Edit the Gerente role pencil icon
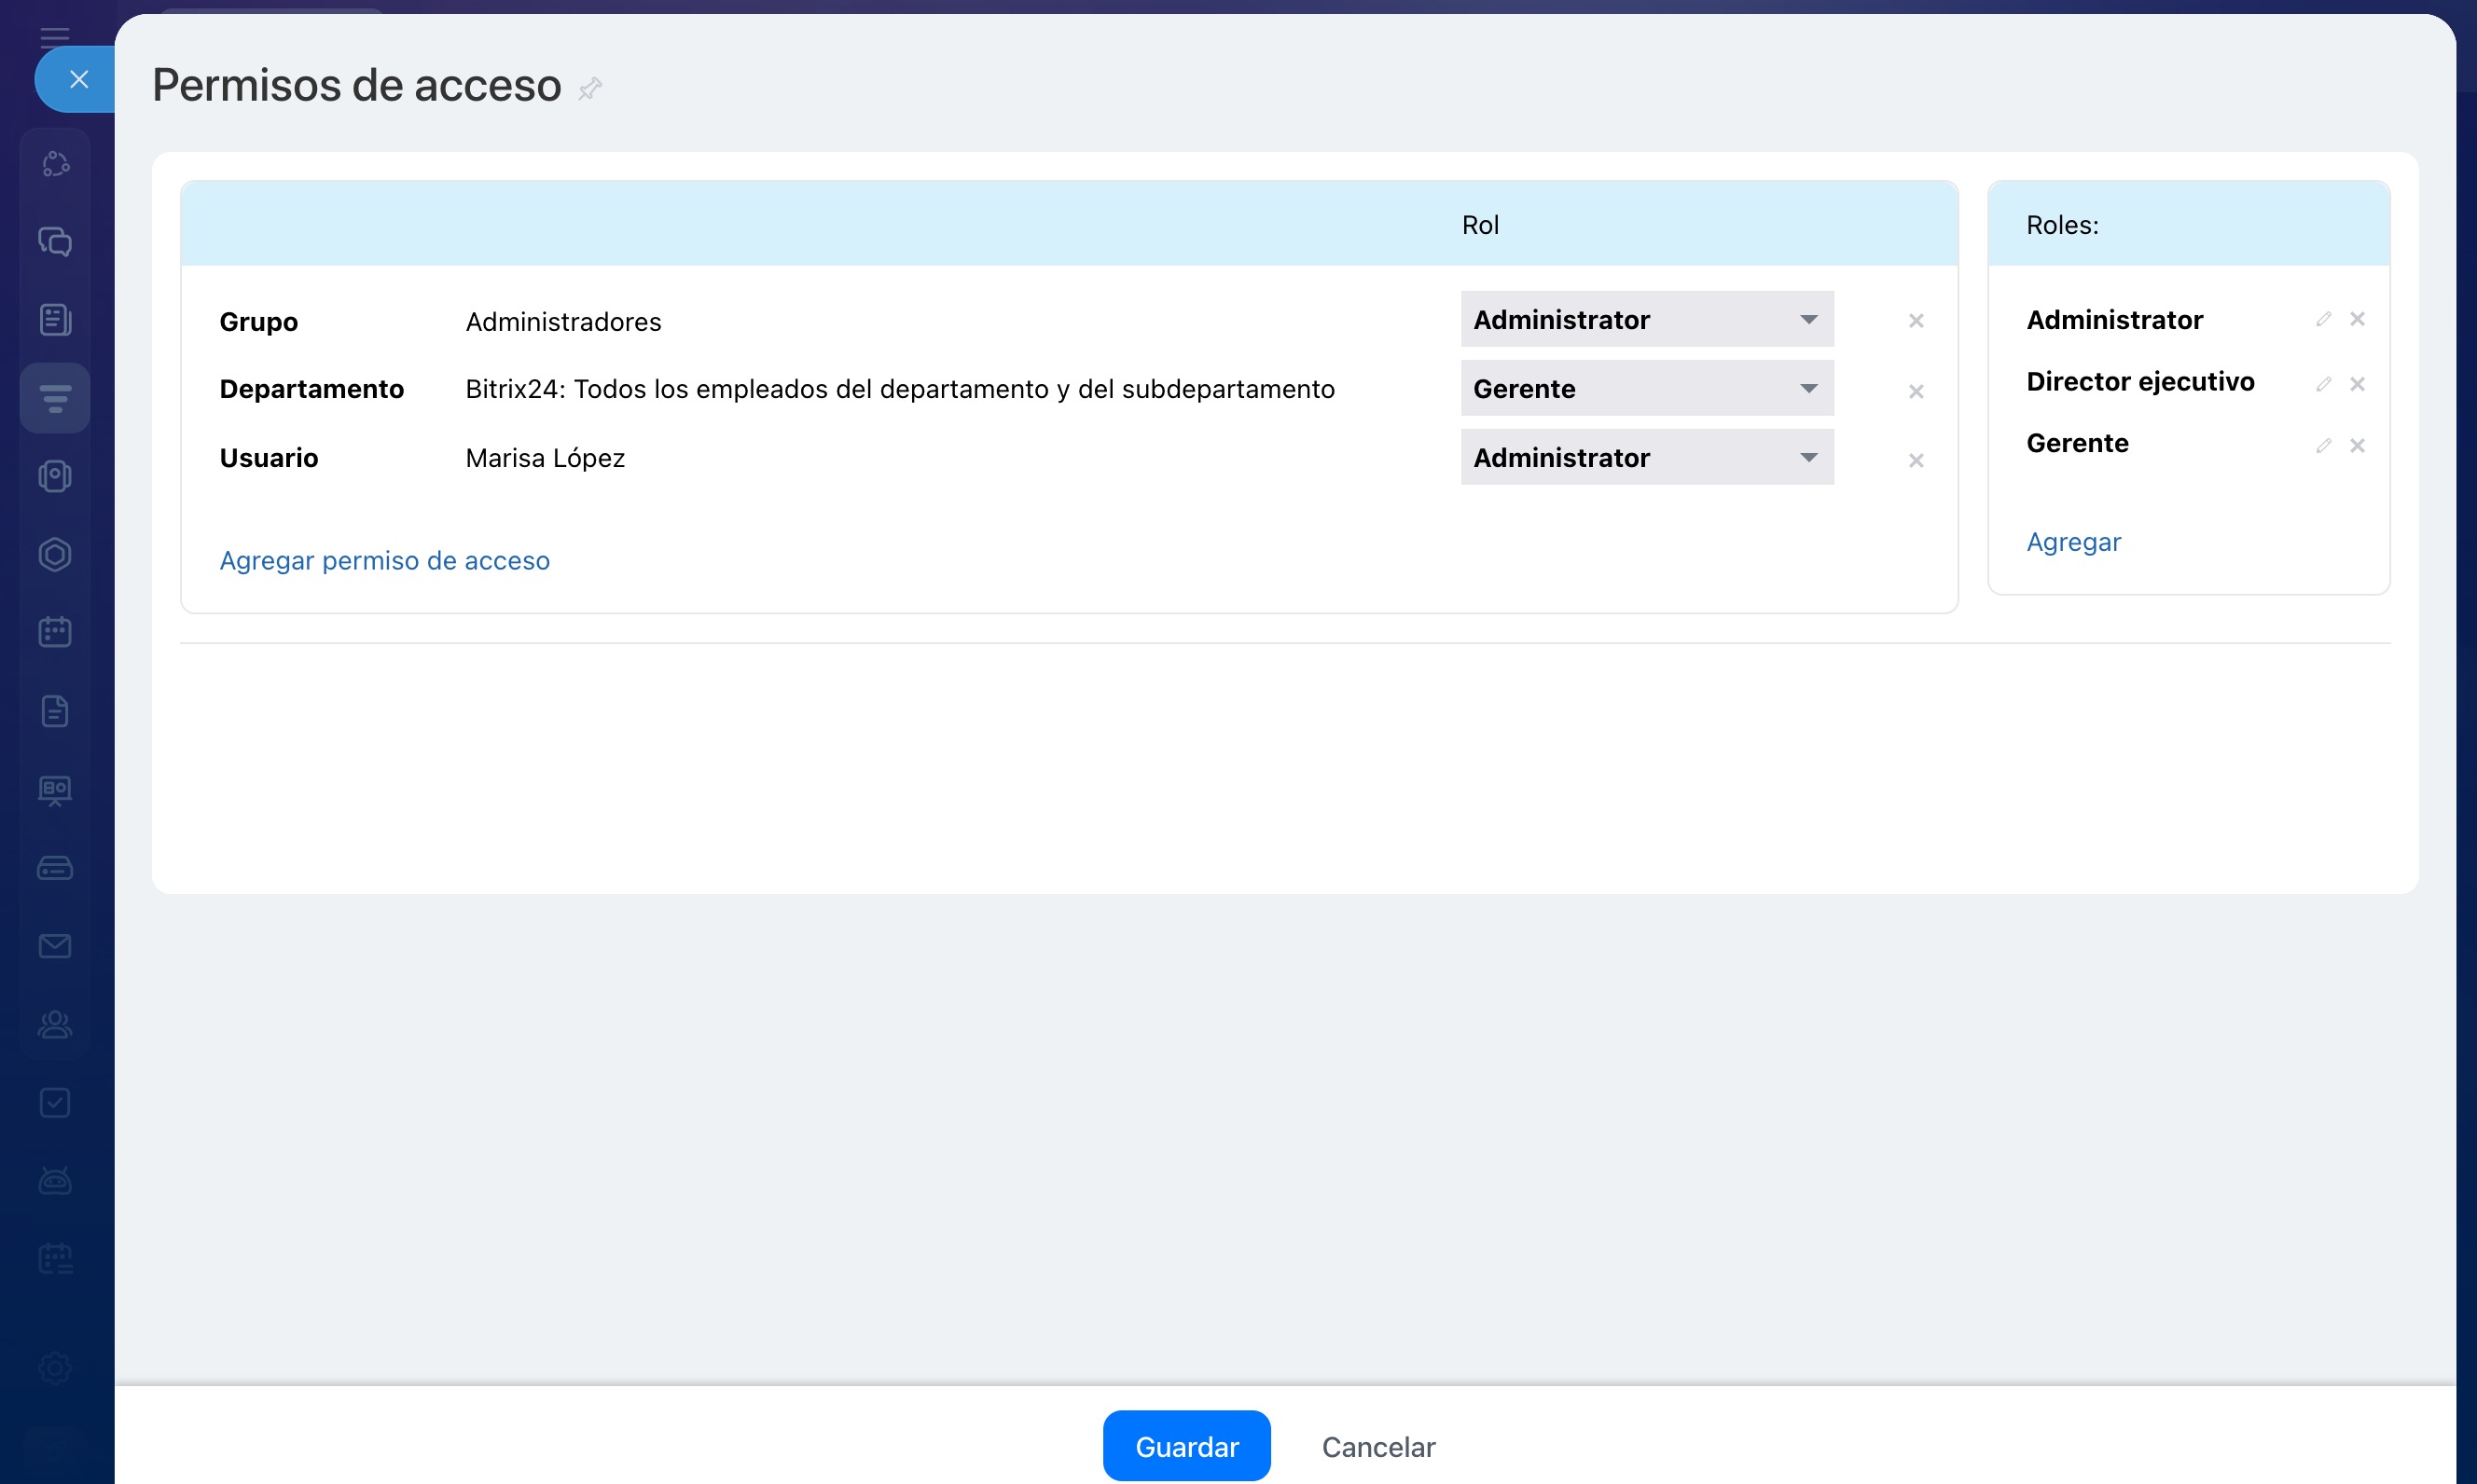2477x1484 pixels. (2323, 445)
